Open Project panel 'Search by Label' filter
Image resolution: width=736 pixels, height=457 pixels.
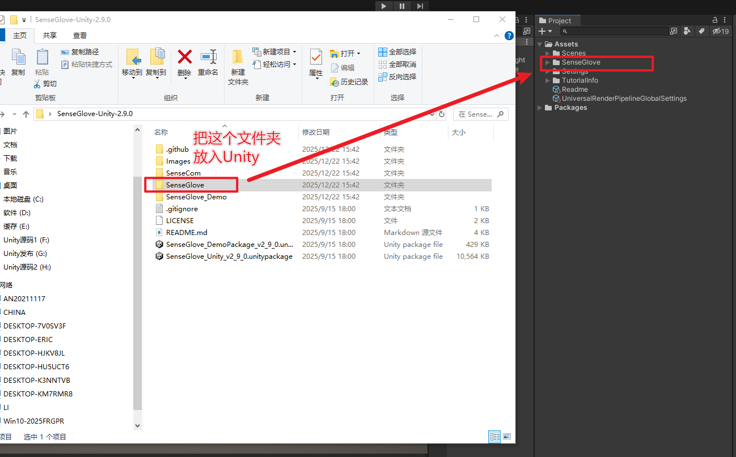[x=701, y=31]
